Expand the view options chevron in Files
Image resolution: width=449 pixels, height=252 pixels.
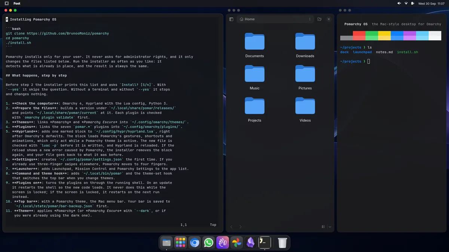[x=329, y=227]
